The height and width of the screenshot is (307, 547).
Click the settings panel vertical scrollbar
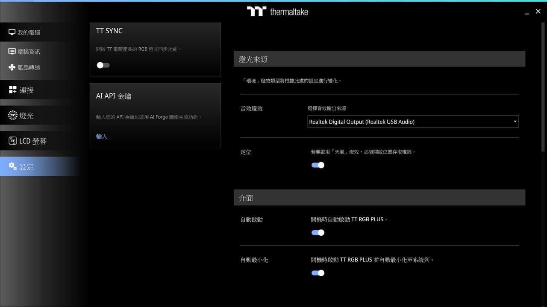(544, 87)
